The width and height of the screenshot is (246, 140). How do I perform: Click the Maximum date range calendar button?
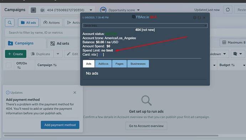pos(233,42)
